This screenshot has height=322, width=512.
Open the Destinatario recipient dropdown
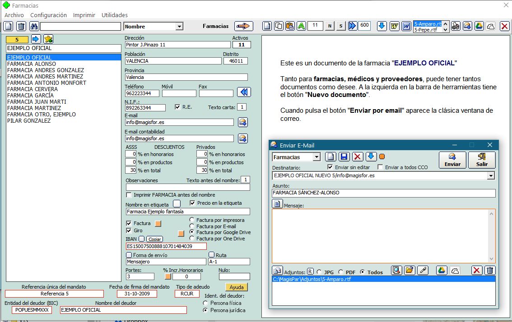click(x=491, y=176)
